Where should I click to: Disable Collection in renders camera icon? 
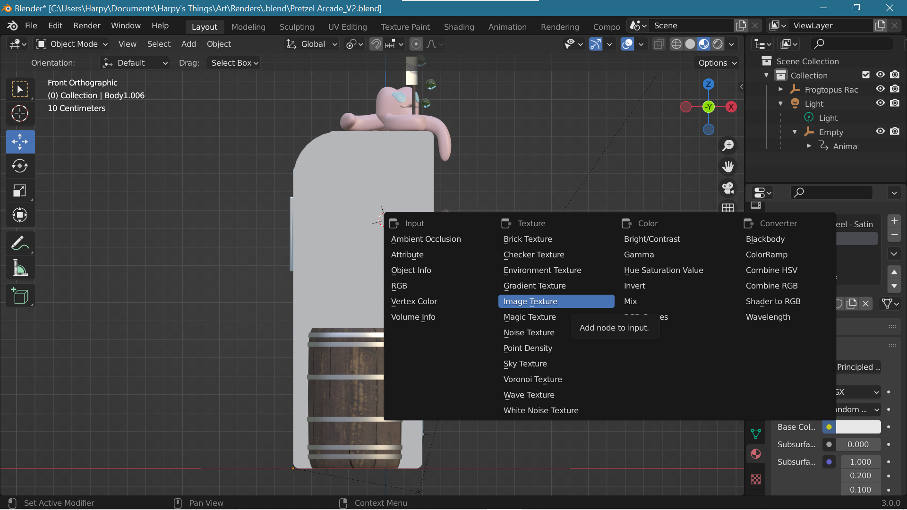895,75
